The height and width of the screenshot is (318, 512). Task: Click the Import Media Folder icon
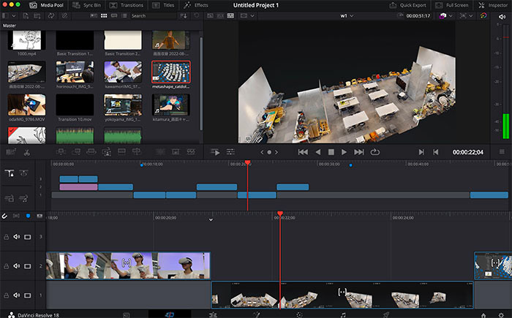37,15
